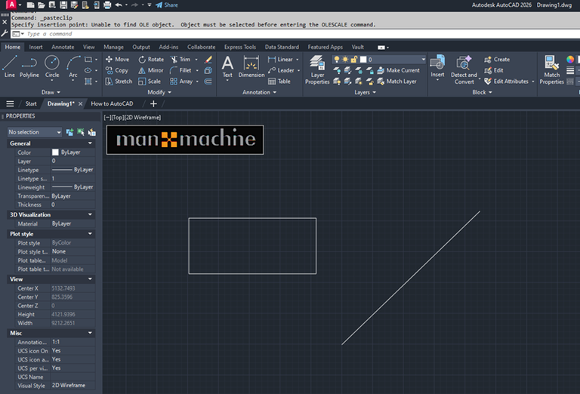This screenshot has width=580, height=394.
Task: Open the Collaborate ribbon tab
Action: (201, 47)
